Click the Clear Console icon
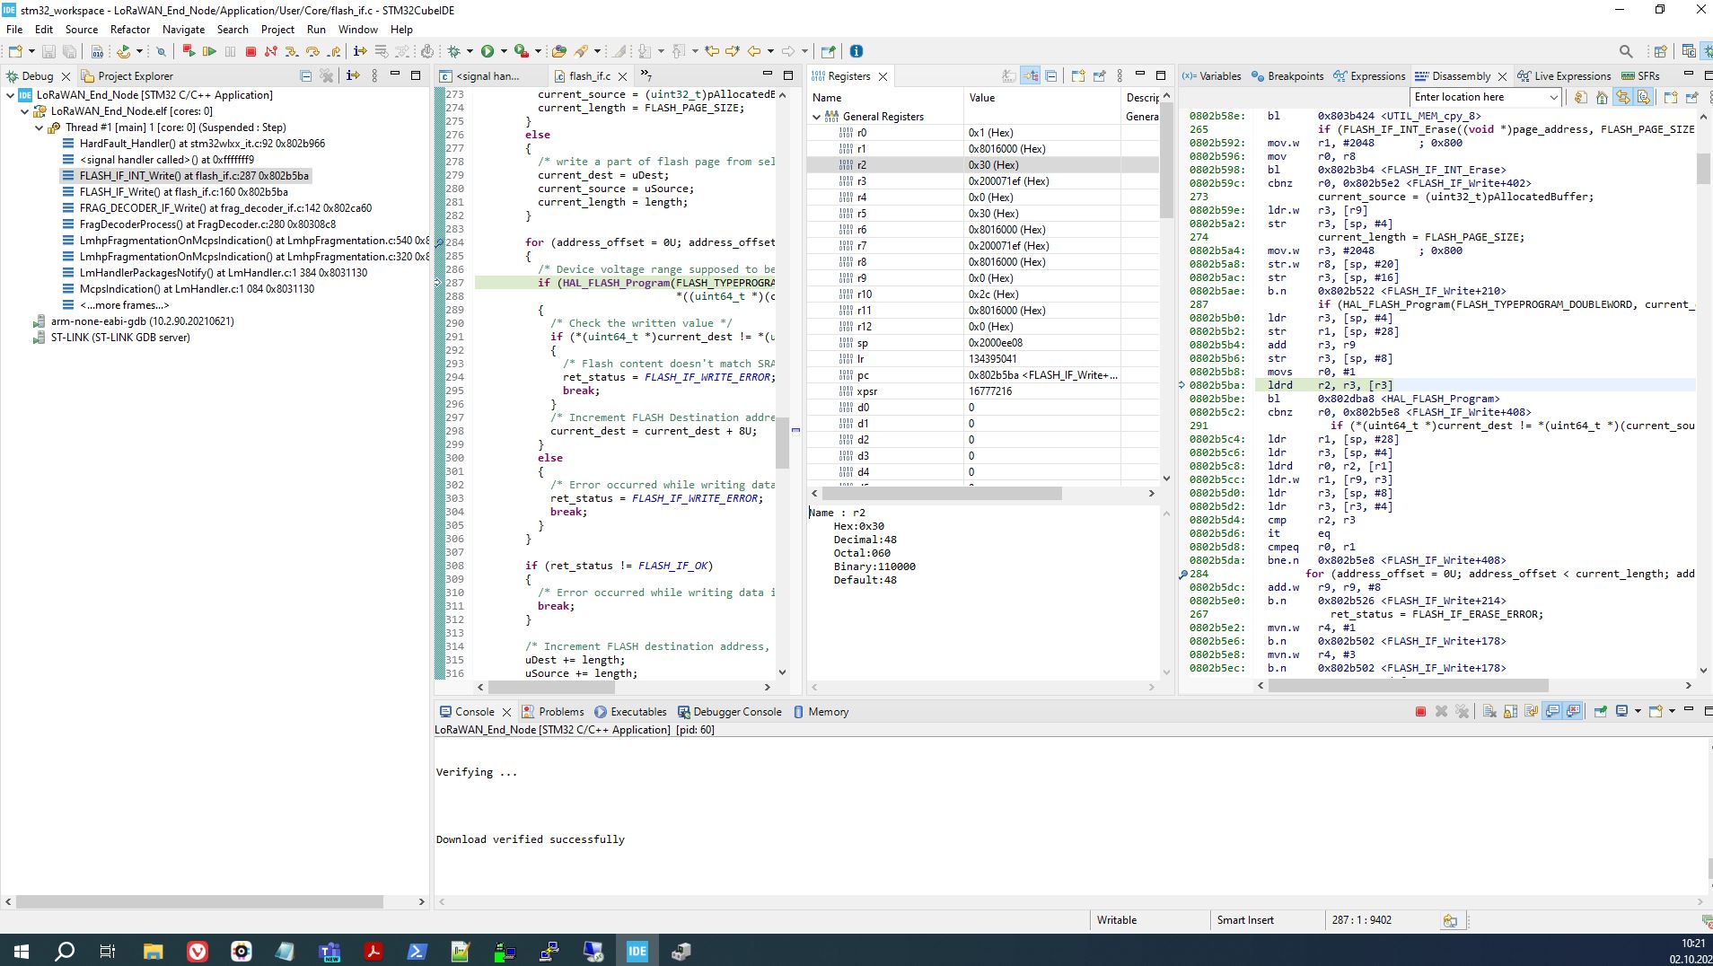1713x966 pixels. pos(1489,712)
